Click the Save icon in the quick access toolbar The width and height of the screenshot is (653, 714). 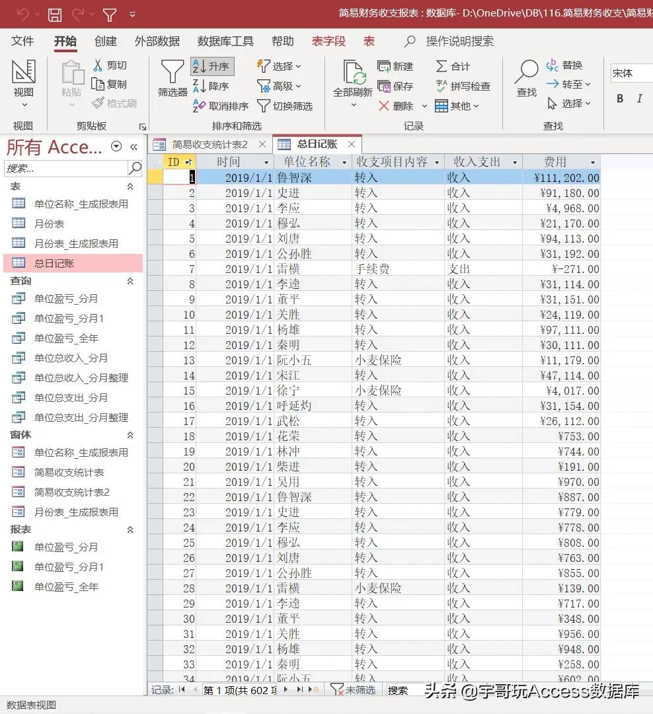coord(55,15)
